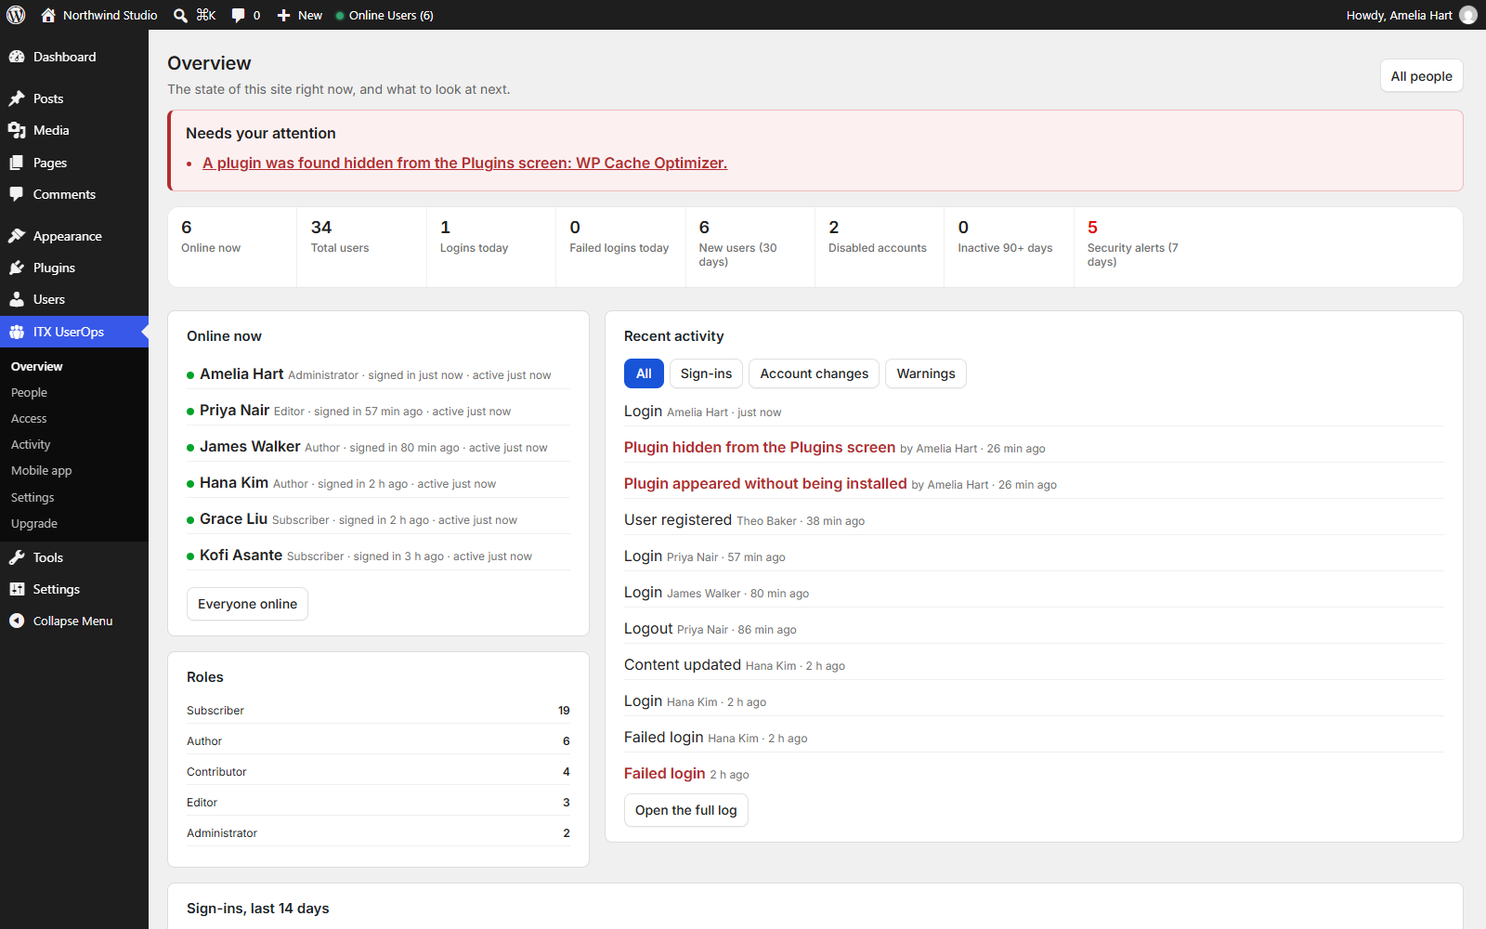Screen dimensions: 1486x929
Task: Click the ITX UserOps group icon
Action: 17,332
